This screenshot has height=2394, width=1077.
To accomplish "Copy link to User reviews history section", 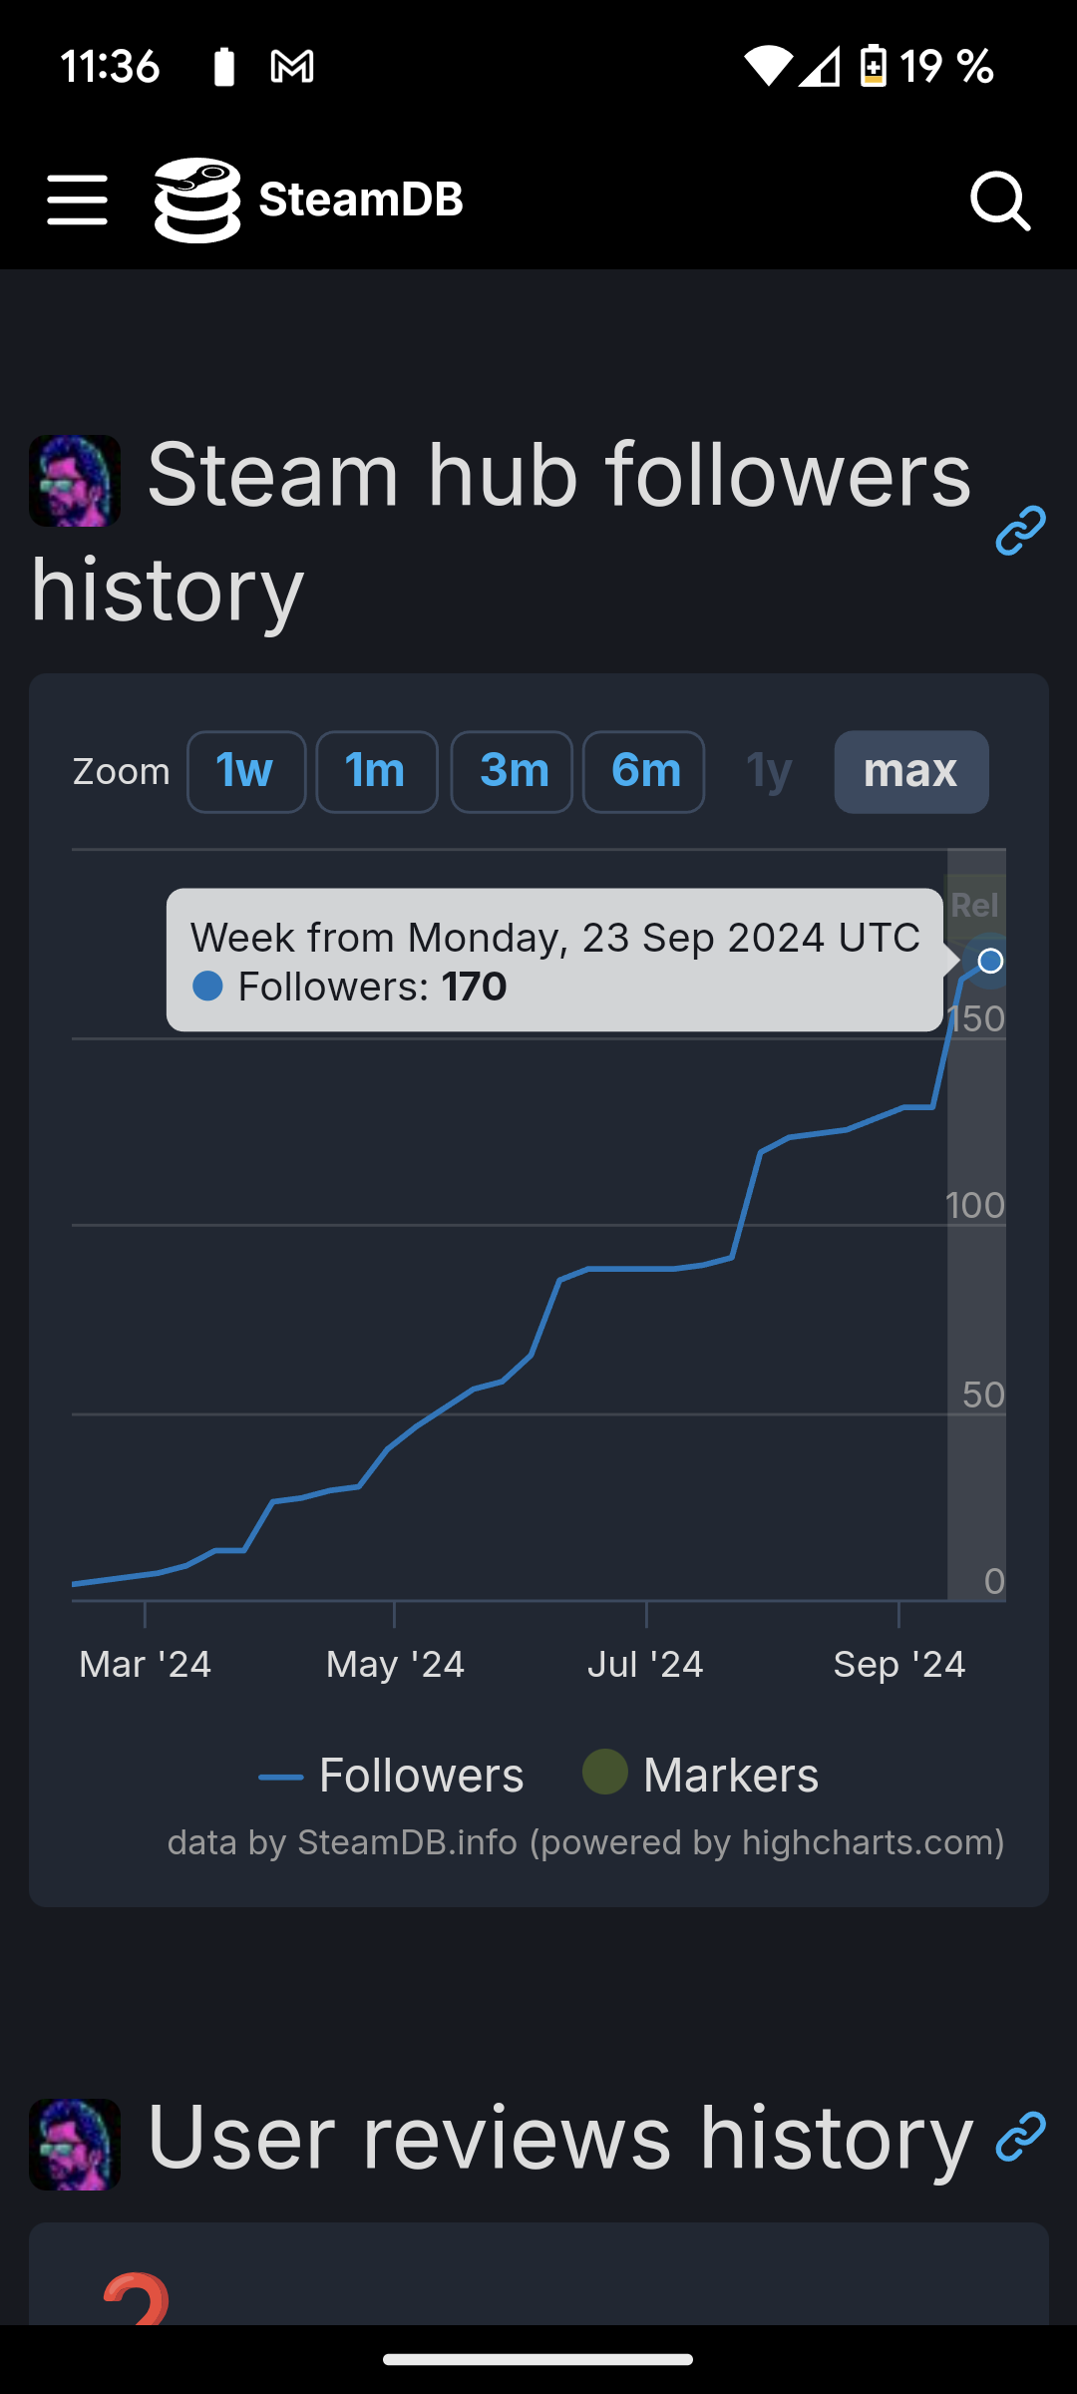I will pyautogui.click(x=1020, y=2137).
